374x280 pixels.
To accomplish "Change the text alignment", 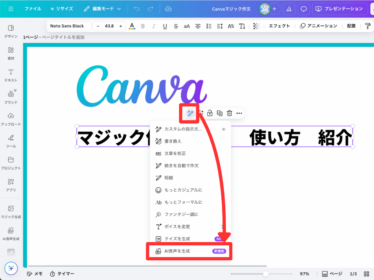I will pyautogui.click(x=198, y=26).
